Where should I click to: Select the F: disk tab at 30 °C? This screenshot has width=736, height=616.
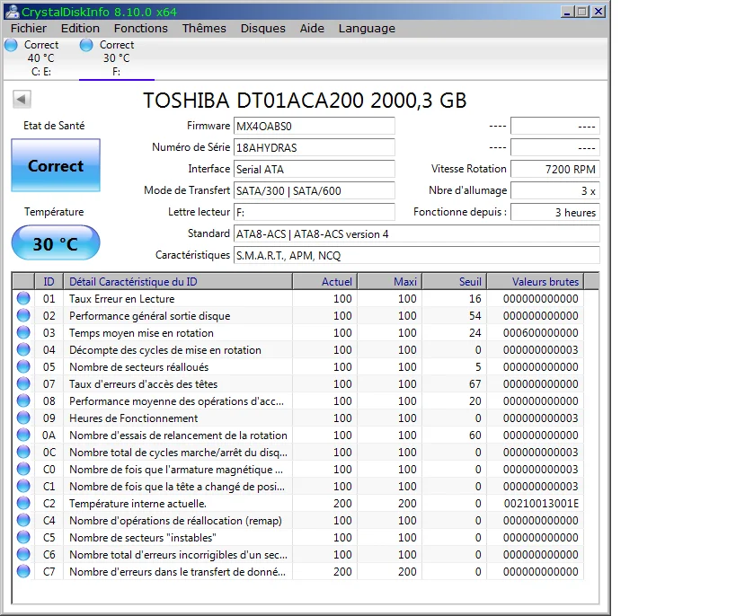coord(117,58)
